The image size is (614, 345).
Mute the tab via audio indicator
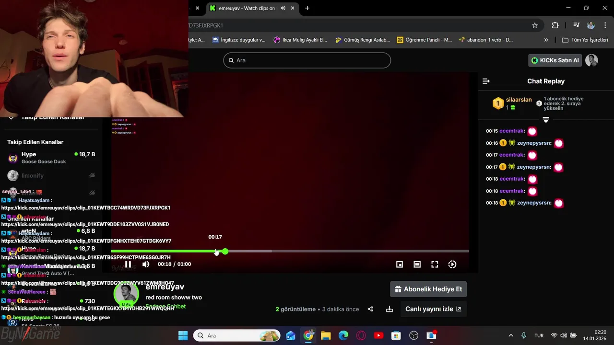[x=283, y=8]
